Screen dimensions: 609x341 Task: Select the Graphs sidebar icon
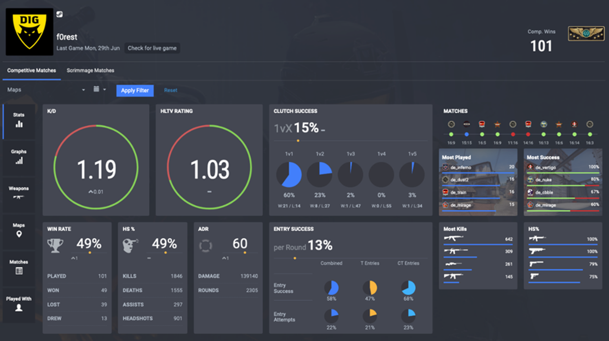(x=19, y=157)
